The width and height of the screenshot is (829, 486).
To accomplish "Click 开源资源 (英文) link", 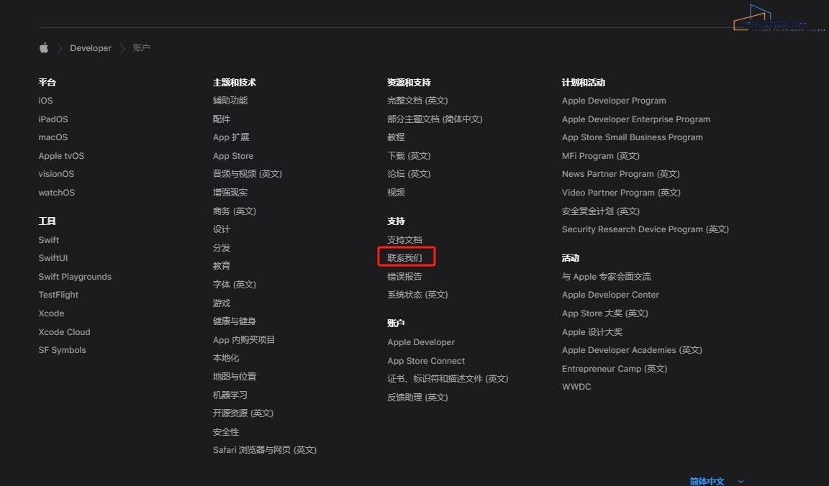I will (x=243, y=413).
